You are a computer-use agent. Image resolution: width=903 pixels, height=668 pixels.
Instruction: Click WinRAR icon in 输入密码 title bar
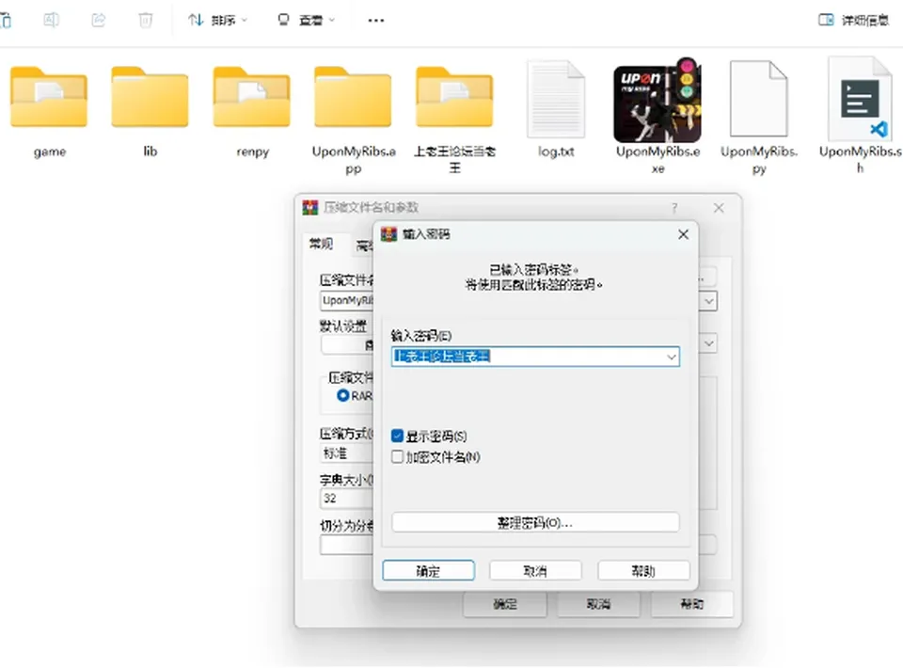388,233
